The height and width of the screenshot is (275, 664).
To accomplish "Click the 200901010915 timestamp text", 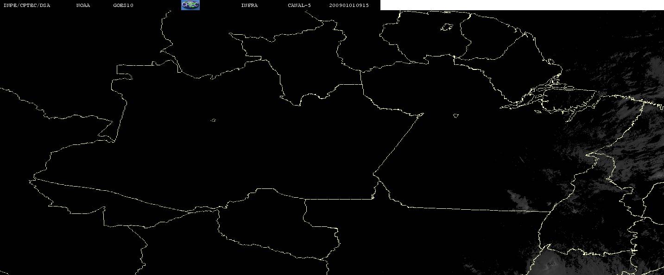I will coord(349,6).
